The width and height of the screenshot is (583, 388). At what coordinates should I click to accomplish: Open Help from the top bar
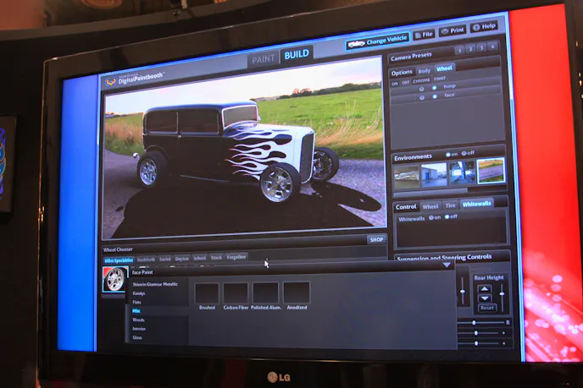[x=485, y=27]
